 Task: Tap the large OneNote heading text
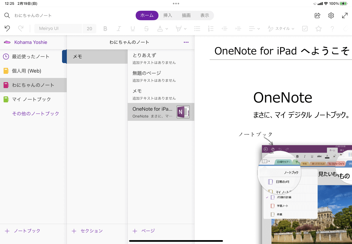tap(282, 98)
